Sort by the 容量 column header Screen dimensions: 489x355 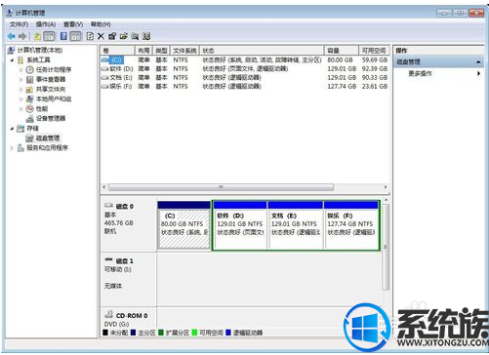[342, 51]
